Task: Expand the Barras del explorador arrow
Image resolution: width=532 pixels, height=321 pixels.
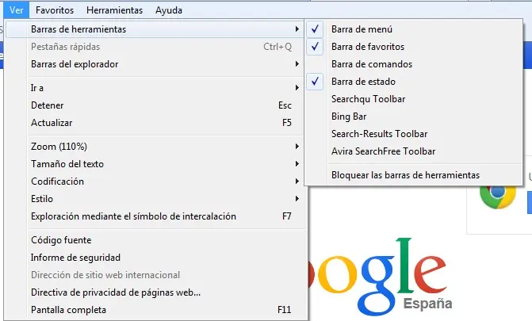Action: pyautogui.click(x=297, y=64)
